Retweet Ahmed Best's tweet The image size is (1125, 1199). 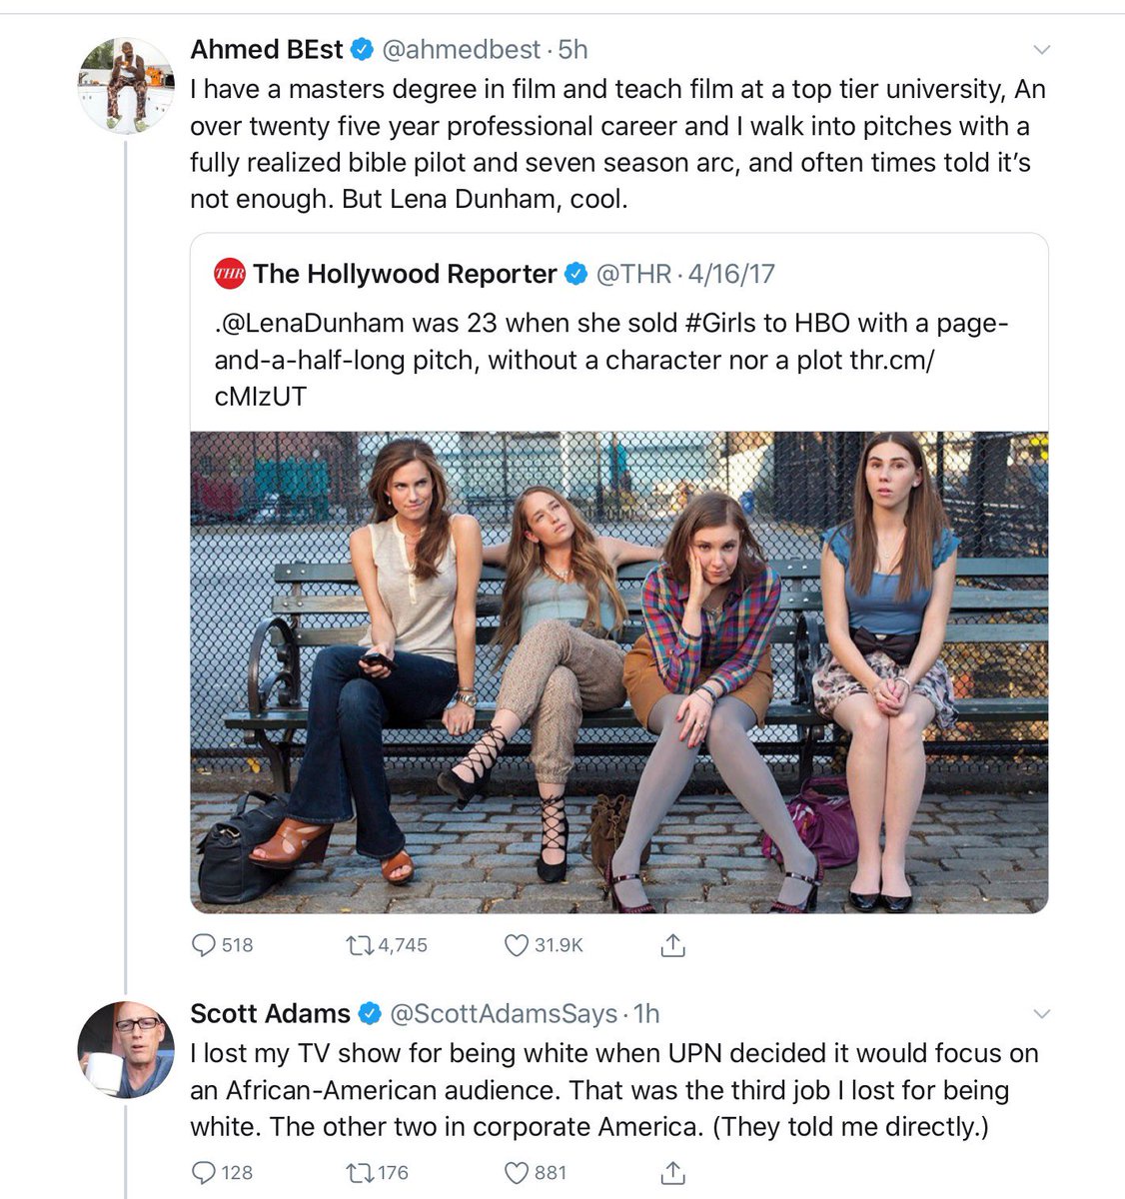(x=358, y=944)
